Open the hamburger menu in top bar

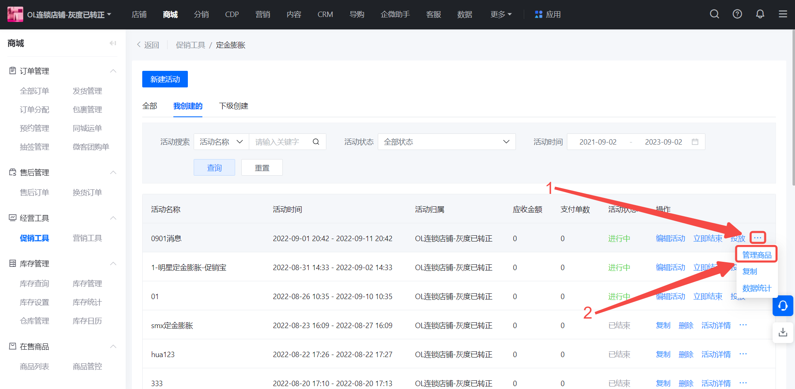pyautogui.click(x=783, y=14)
